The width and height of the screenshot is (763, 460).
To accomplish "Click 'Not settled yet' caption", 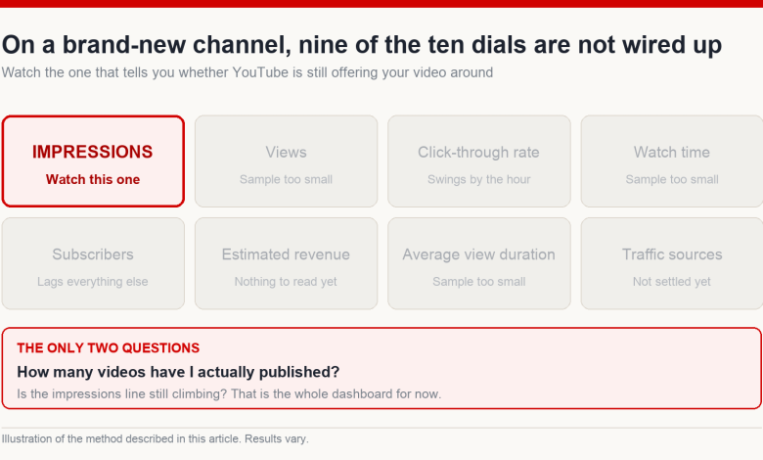I will [x=671, y=282].
